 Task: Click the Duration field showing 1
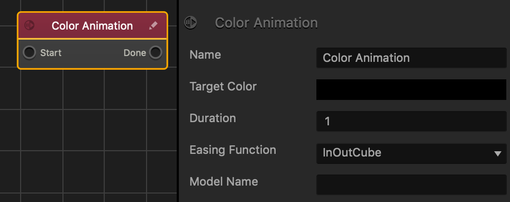coord(412,121)
